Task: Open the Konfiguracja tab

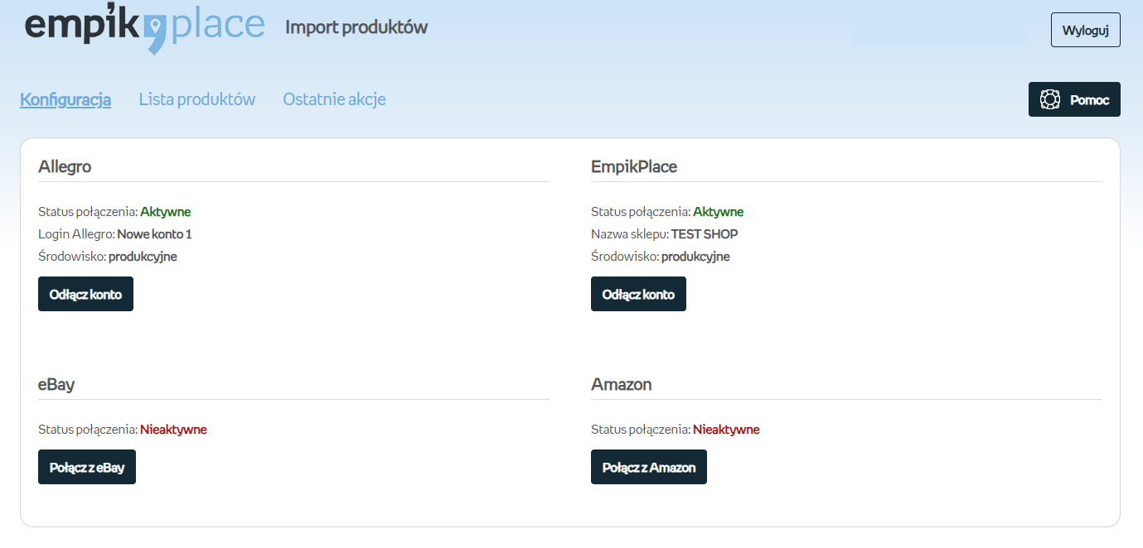Action: point(65,99)
